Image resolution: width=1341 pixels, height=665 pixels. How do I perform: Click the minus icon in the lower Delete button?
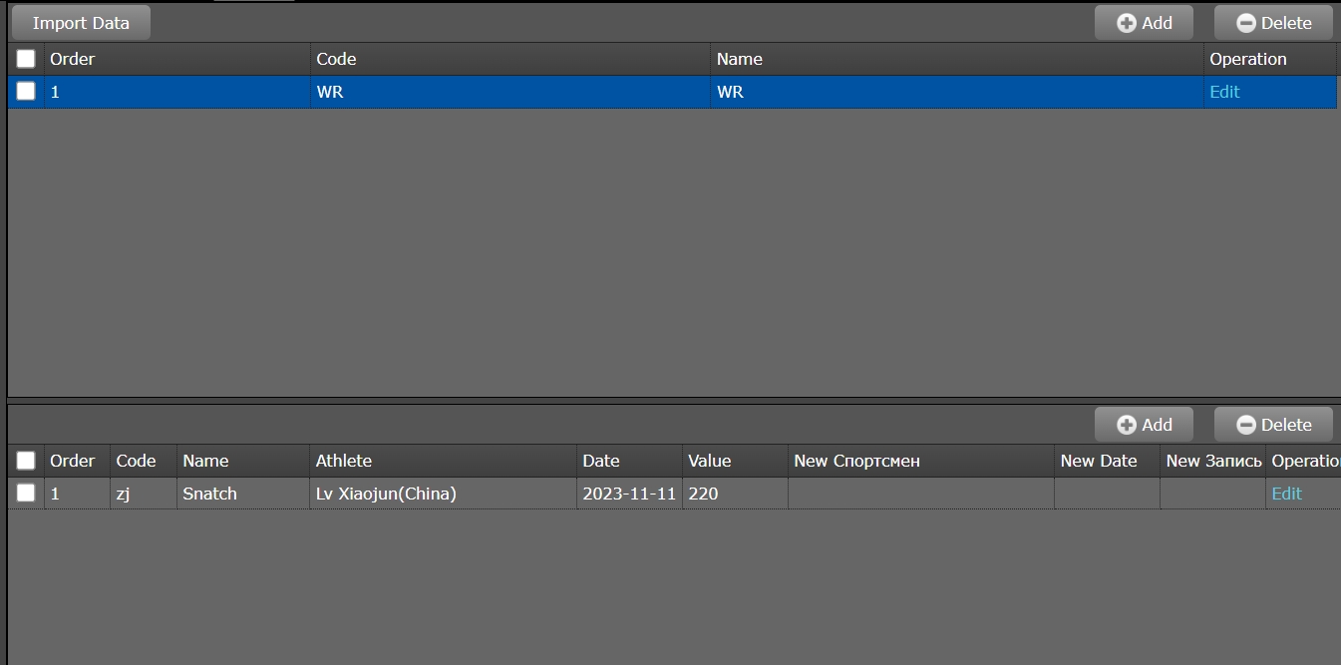(x=1245, y=425)
